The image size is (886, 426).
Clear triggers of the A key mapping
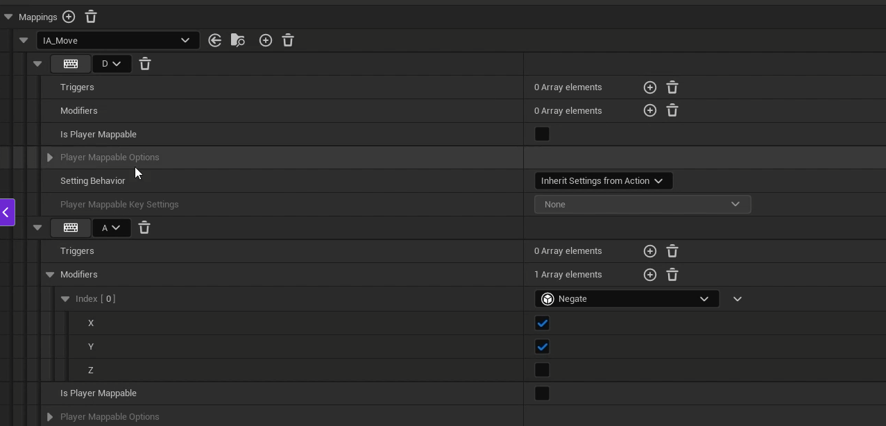(x=672, y=251)
